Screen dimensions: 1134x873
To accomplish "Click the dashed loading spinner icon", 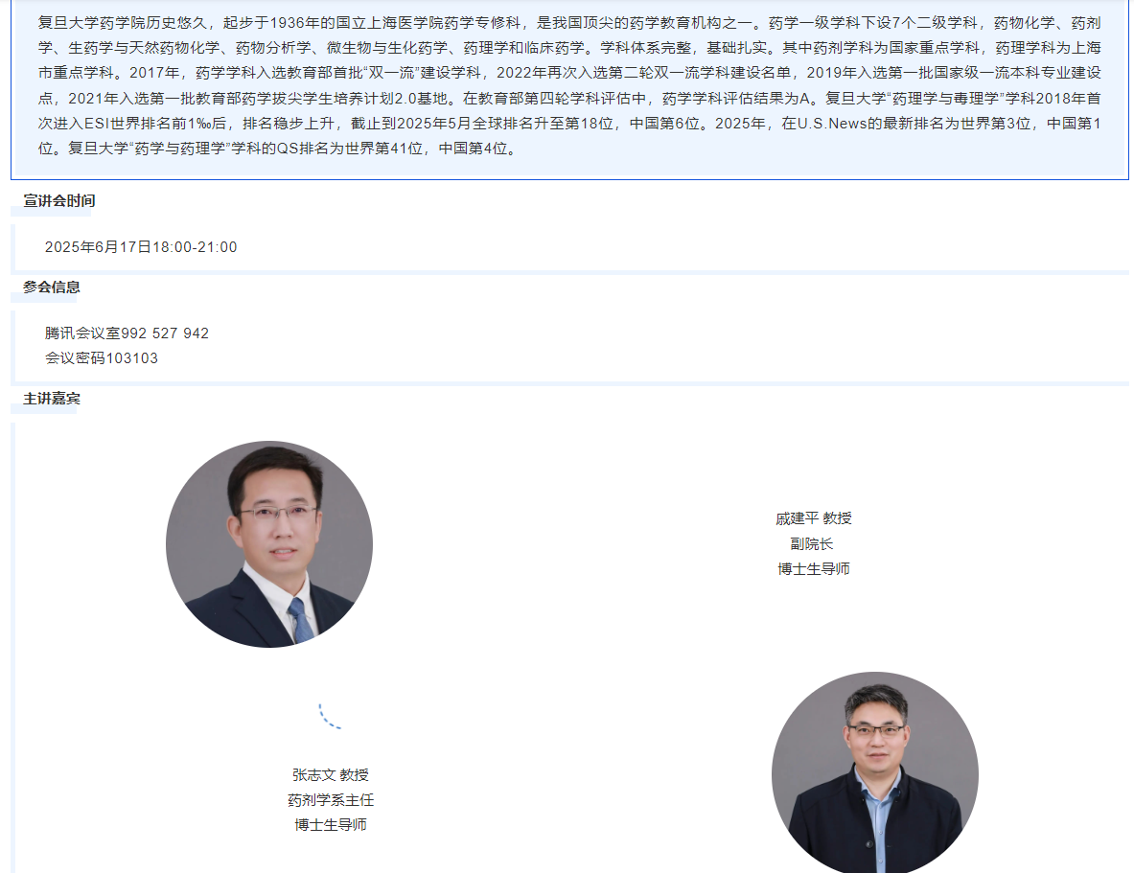I will 330,715.
